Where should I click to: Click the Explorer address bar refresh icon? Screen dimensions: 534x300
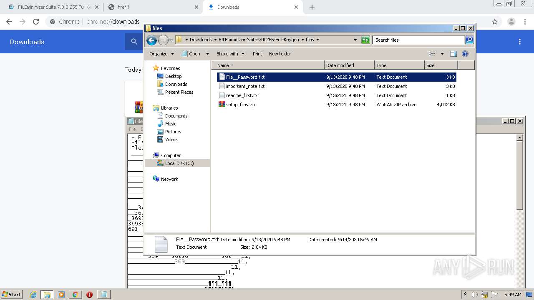365,40
